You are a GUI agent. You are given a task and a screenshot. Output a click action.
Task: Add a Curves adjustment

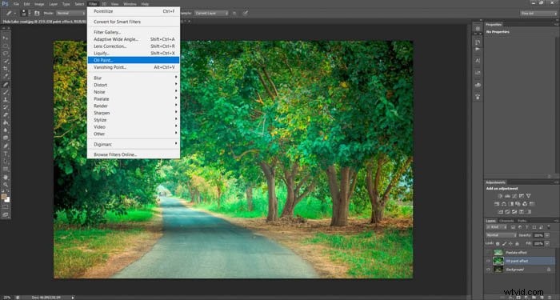[x=514, y=196]
